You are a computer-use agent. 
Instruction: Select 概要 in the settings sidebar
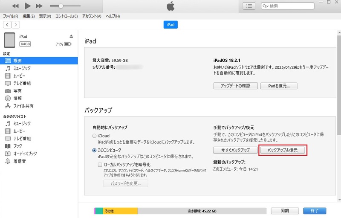(39, 61)
